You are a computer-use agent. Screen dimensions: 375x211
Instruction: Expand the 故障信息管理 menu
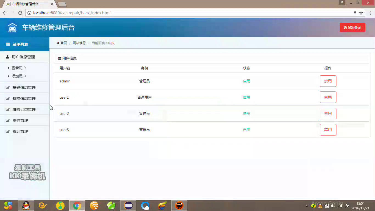tap(25, 98)
